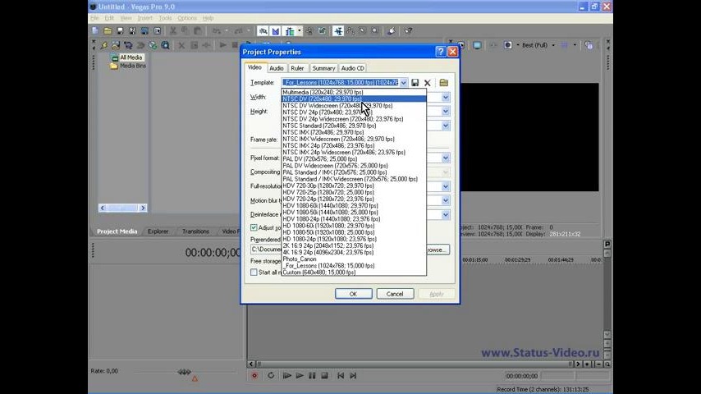Viewport: 701px width, 394px height.
Task: Click the Loop Playback icon
Action: click(271, 375)
